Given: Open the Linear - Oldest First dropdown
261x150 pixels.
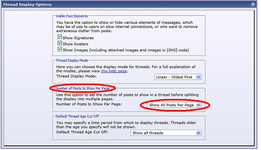Looking at the screenshot, I should click(x=178, y=77).
